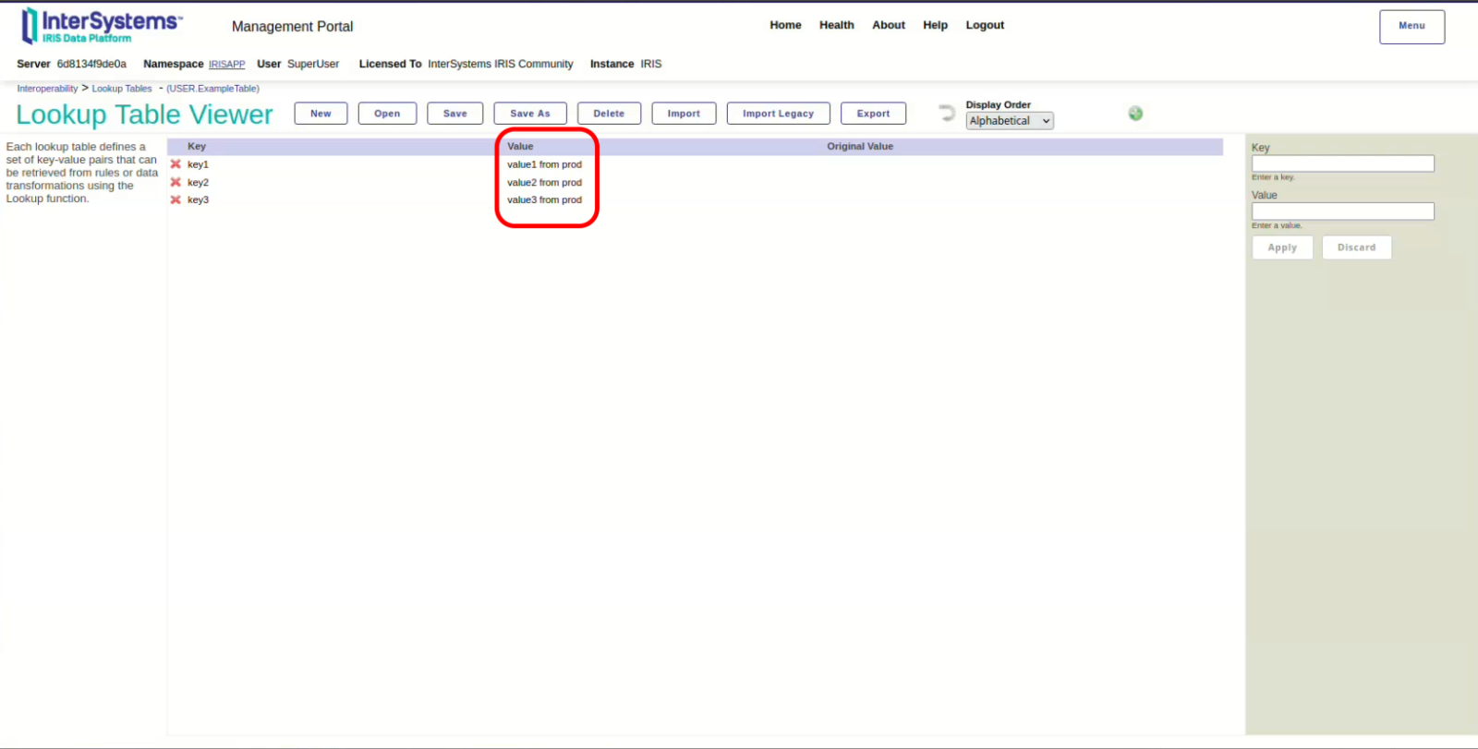The height and width of the screenshot is (749, 1478).
Task: Navigate to Lookup Tables breadcrumb
Action: (x=121, y=89)
